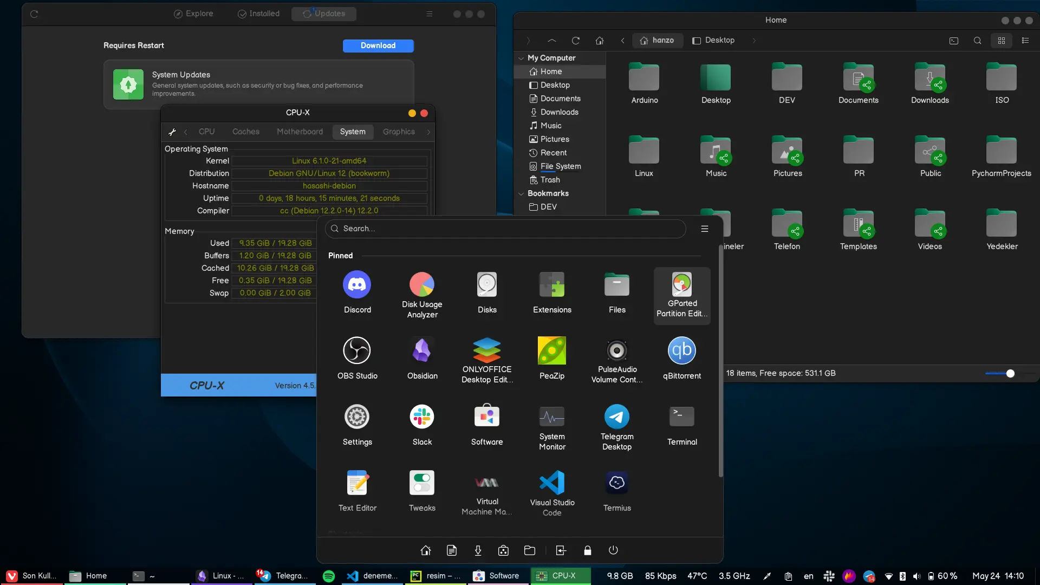Click the log out icon in app menu footer
Screen dimensions: 1040x585
coord(561,550)
